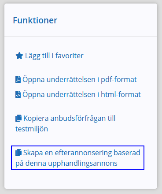Click the pdf-format word in link
162x194 pixels.
tap(119, 79)
